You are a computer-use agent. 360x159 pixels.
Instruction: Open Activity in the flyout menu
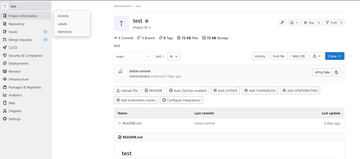tap(63, 16)
